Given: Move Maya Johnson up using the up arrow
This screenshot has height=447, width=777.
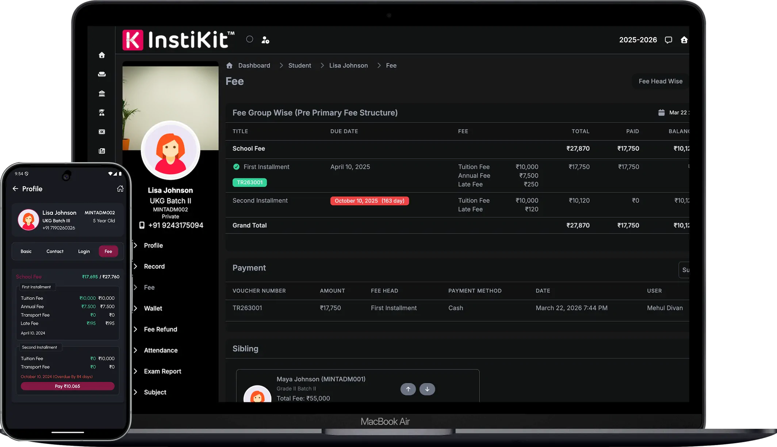Looking at the screenshot, I should click(408, 389).
